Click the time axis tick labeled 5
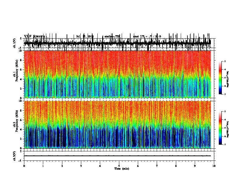 coord(119,166)
